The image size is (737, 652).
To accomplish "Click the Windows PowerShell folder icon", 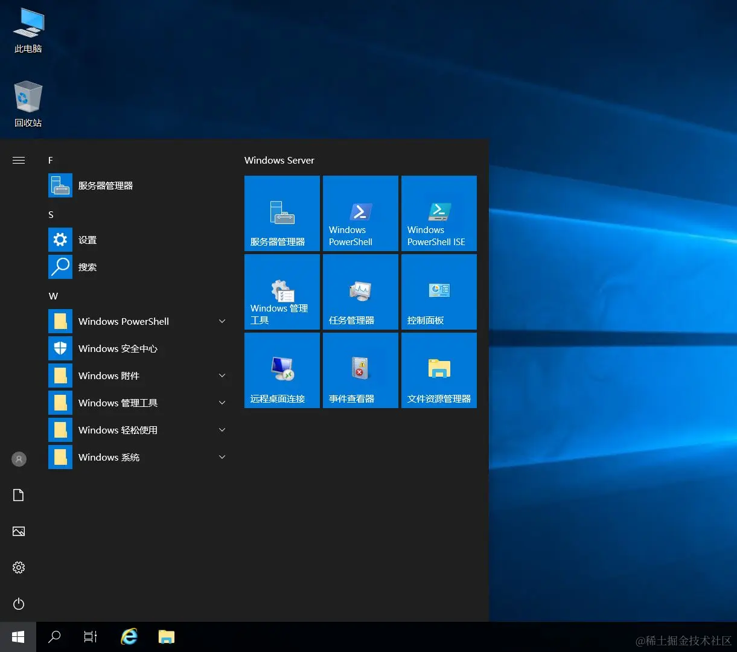I will (60, 321).
